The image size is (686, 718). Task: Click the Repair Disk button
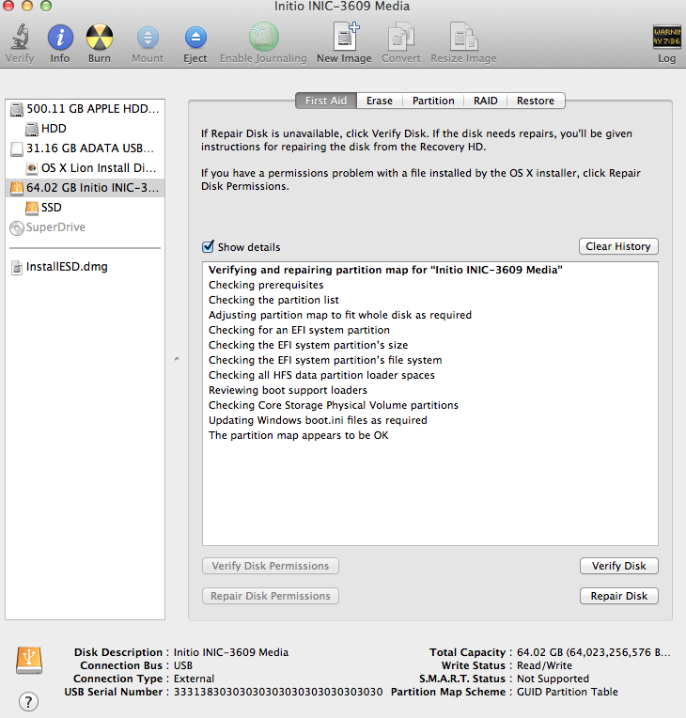point(618,596)
